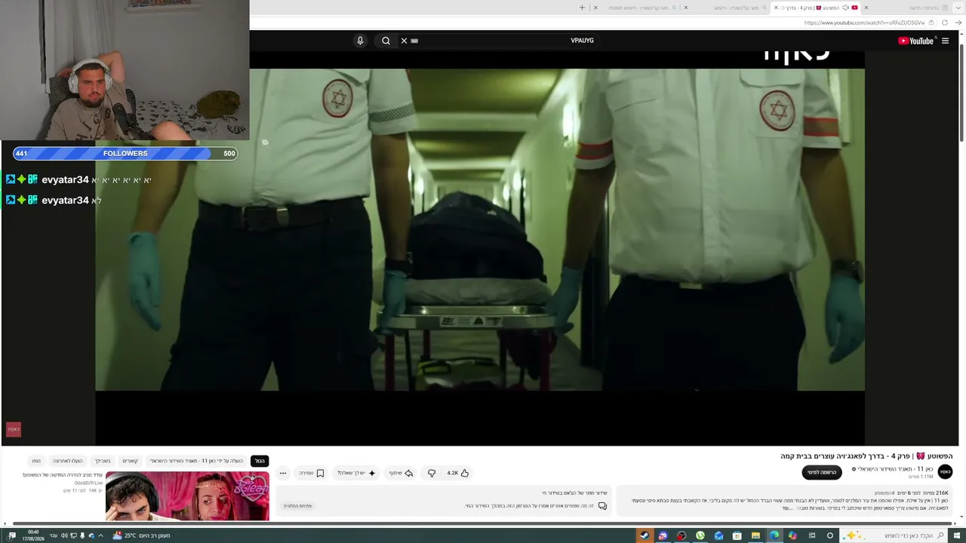Select the בשבילך filter chip

click(102, 461)
